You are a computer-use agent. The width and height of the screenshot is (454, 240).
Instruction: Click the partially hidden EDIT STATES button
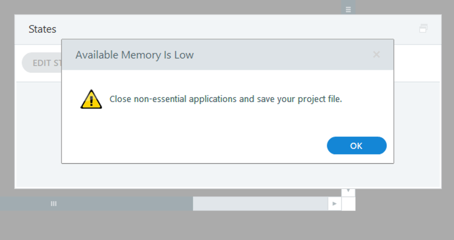pyautogui.click(x=42, y=63)
